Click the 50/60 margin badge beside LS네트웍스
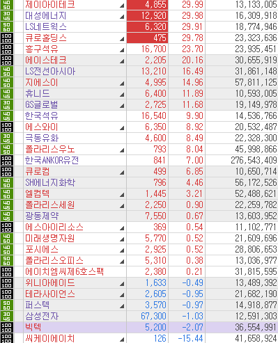 7,27
